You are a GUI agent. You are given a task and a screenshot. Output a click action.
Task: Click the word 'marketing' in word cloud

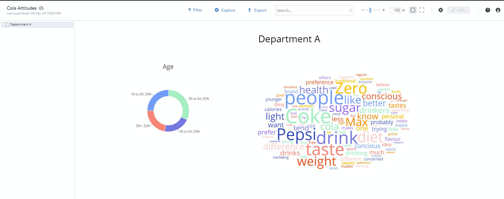[281, 158]
